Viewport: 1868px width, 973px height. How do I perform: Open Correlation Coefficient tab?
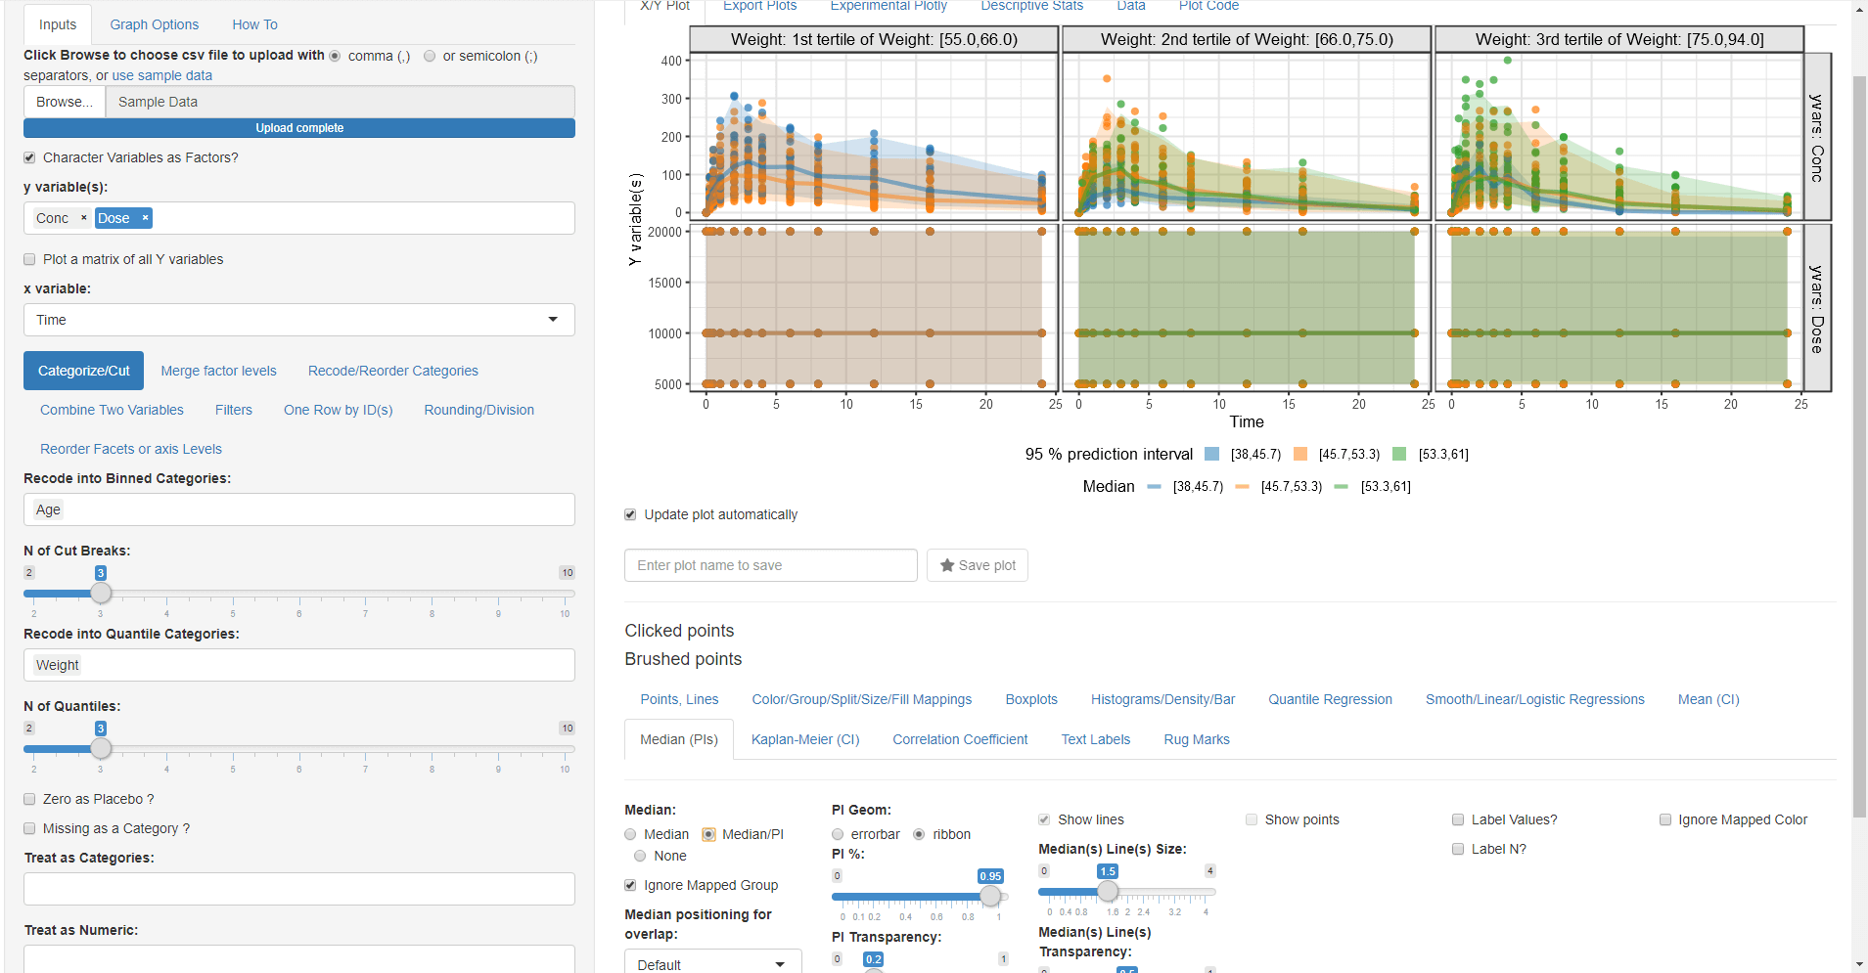(959, 739)
